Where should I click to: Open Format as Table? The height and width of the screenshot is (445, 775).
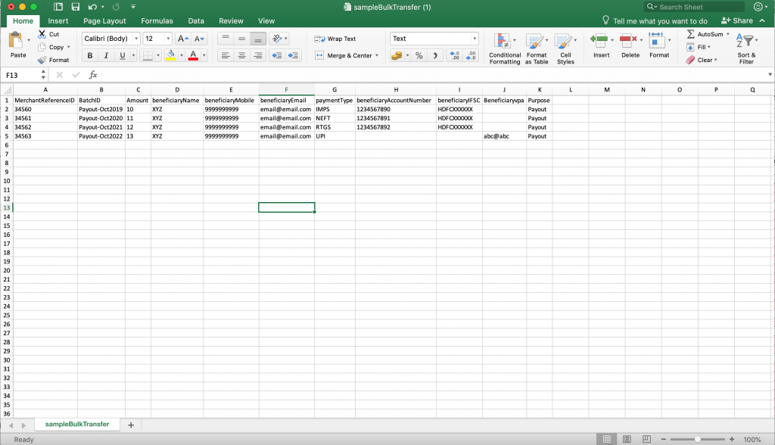pyautogui.click(x=537, y=48)
